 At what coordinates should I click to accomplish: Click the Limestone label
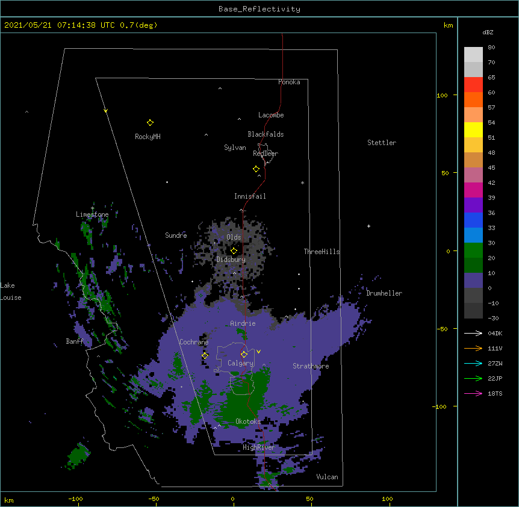[x=92, y=214]
